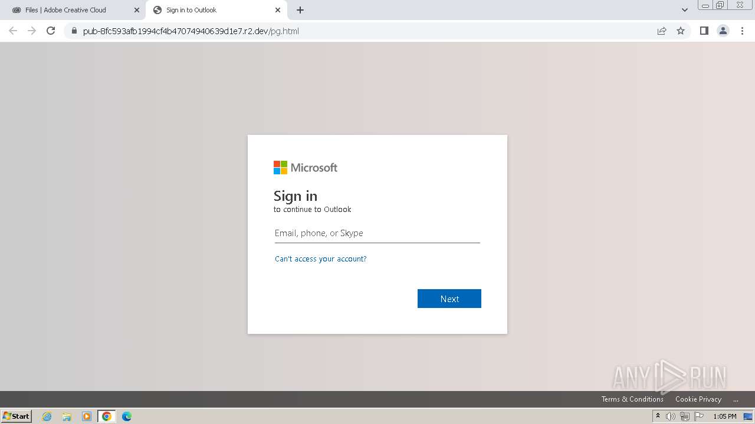
Task: Select Chrome in the taskbar
Action: [107, 416]
